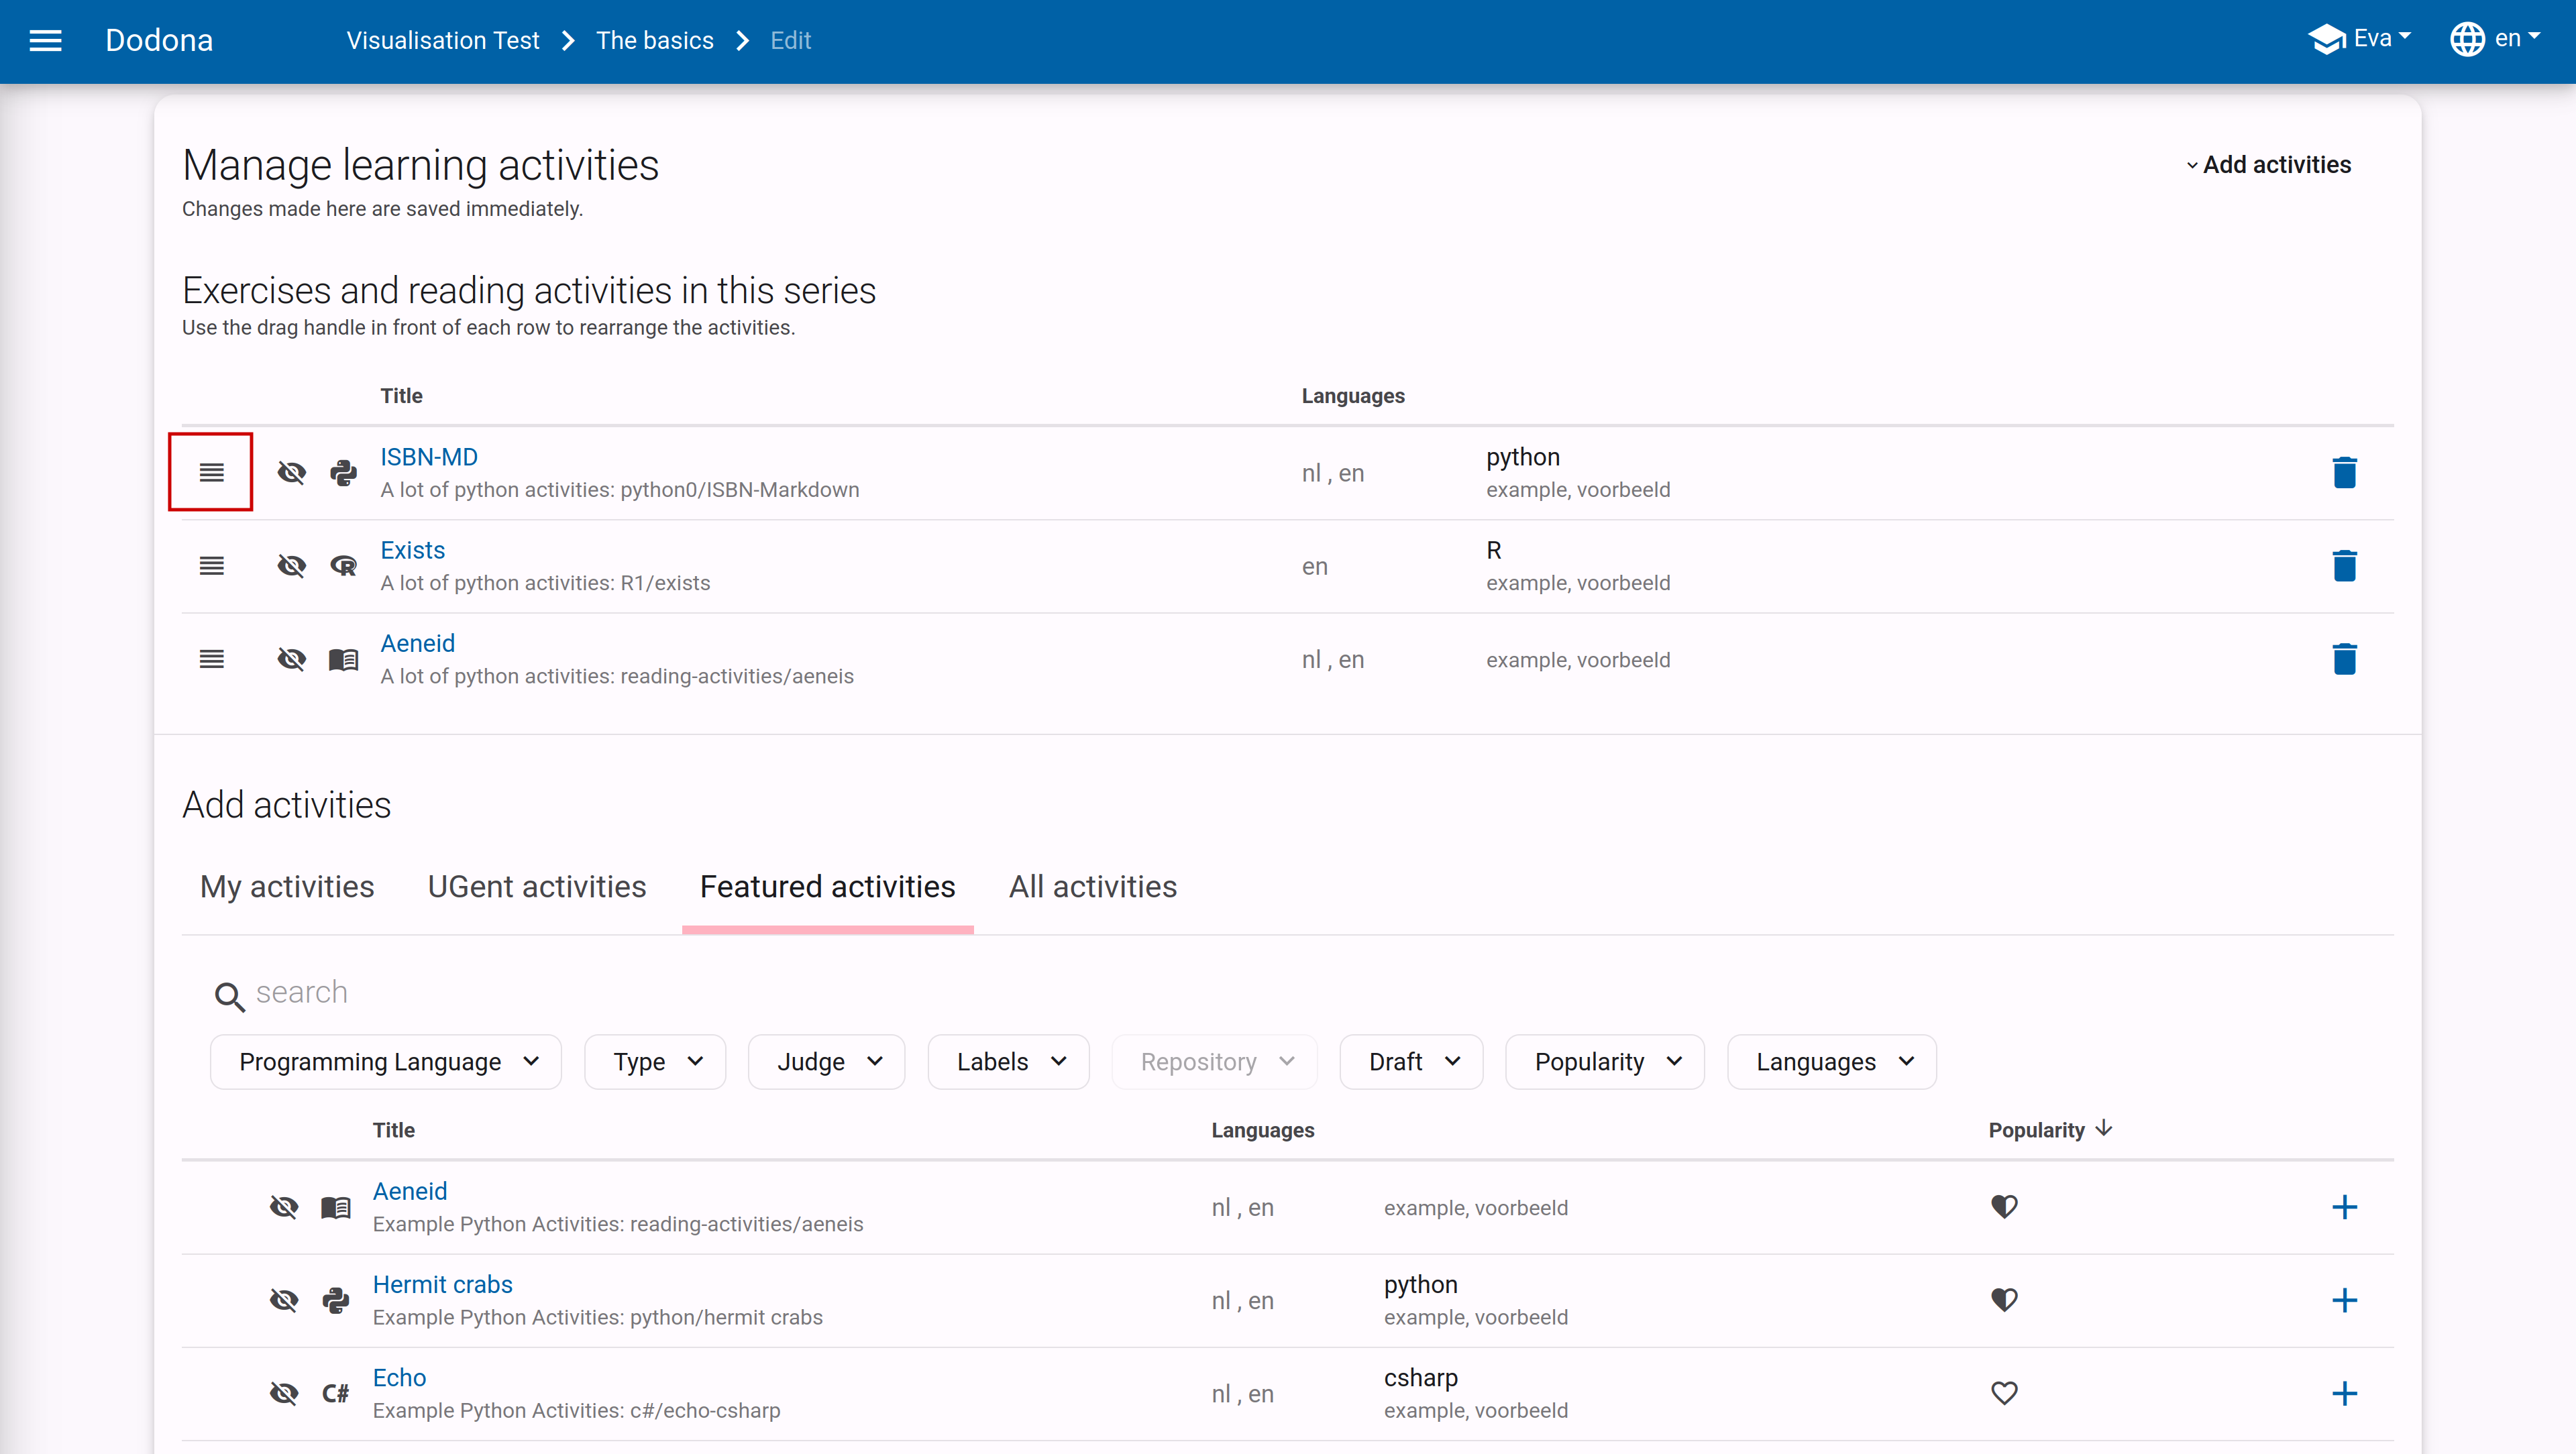Image resolution: width=2576 pixels, height=1454 pixels.
Task: Open the Languages filter dropdown
Action: point(1832,1062)
